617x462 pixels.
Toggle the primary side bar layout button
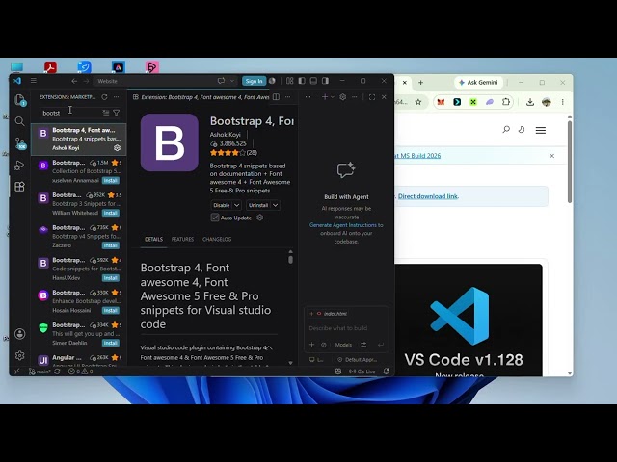pyautogui.click(x=302, y=81)
